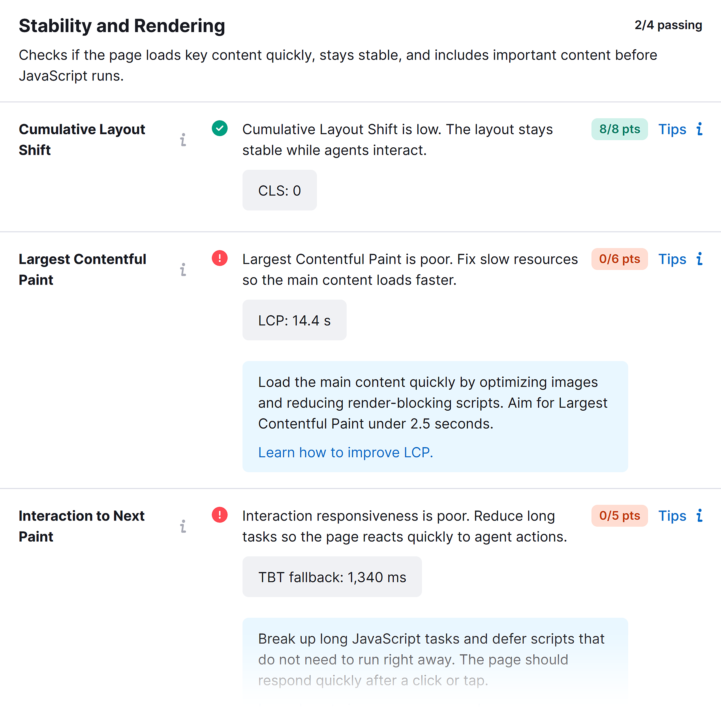Click the '2/4 passing' summary text

(669, 25)
